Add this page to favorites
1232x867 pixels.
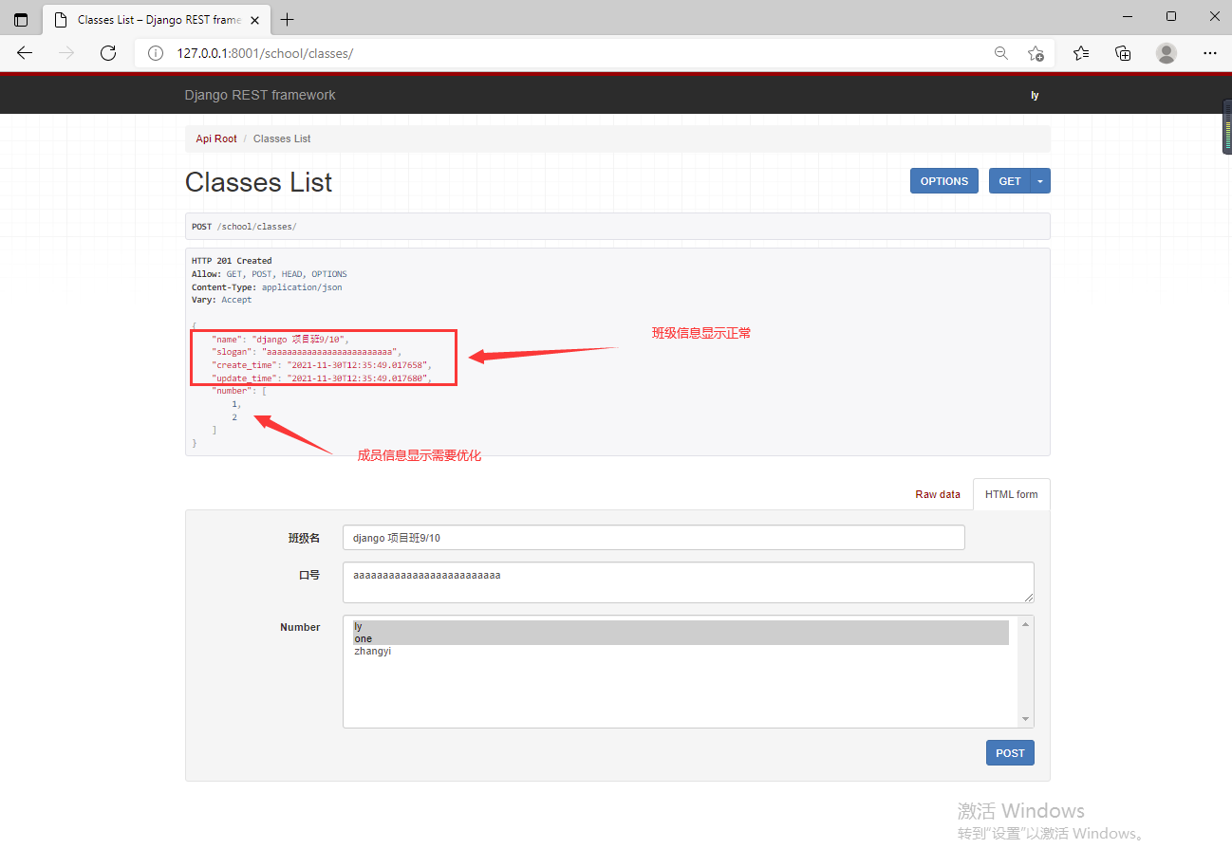point(1036,53)
